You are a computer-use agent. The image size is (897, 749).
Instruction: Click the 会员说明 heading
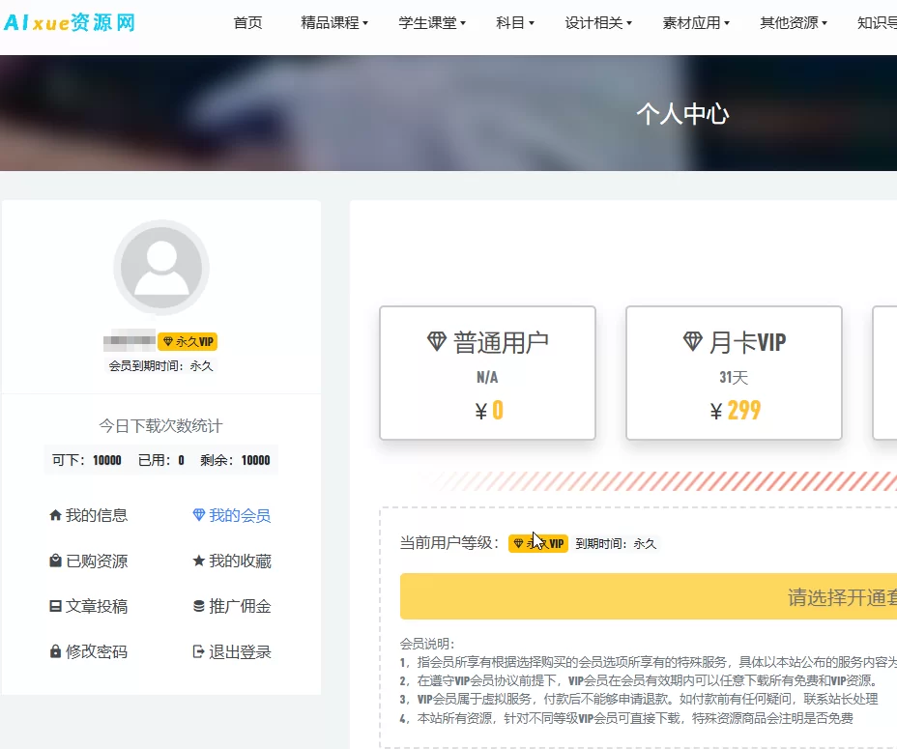[x=427, y=644]
